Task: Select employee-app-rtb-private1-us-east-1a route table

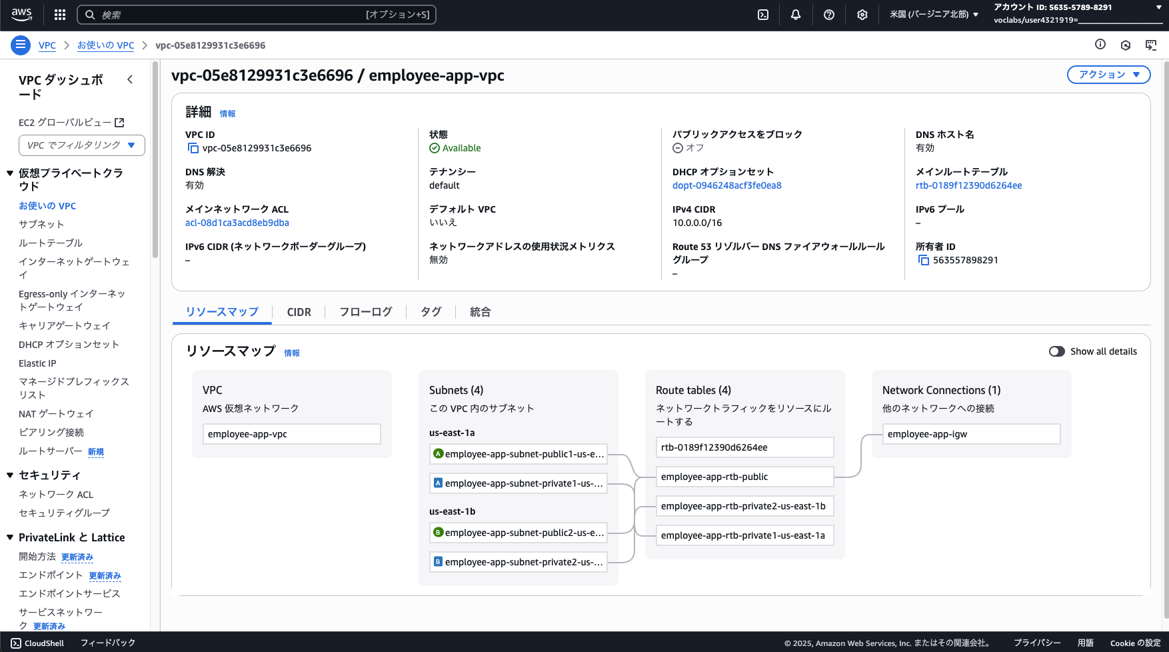Action: tap(744, 535)
